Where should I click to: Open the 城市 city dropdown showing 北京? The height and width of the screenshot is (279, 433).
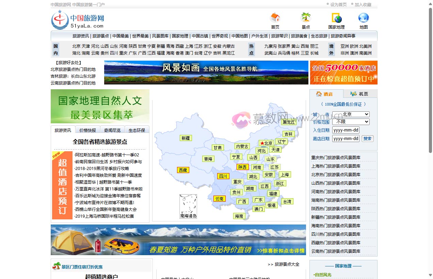pyautogui.click(x=351, y=114)
